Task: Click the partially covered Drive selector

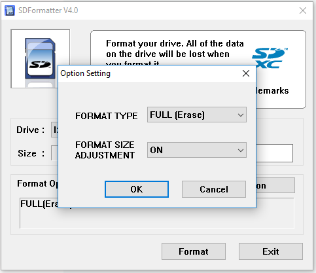Action: 54,130
